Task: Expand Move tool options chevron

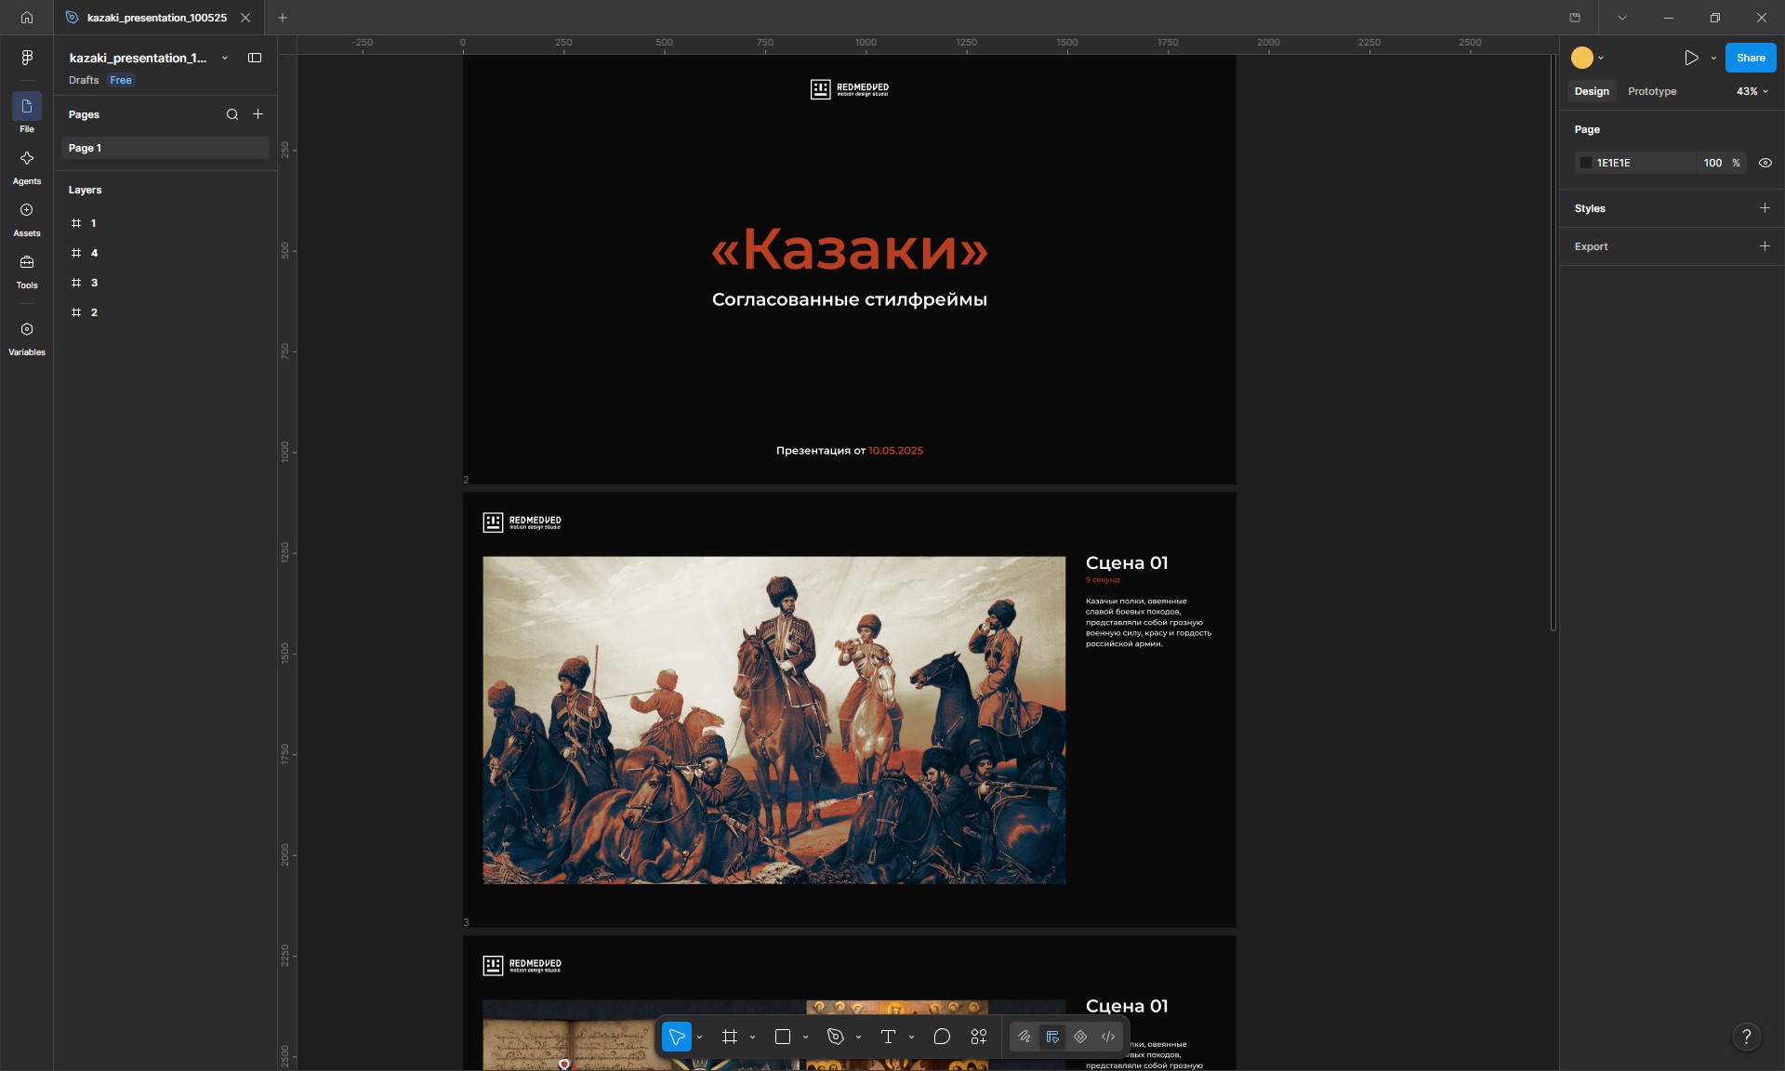Action: pos(699,1037)
